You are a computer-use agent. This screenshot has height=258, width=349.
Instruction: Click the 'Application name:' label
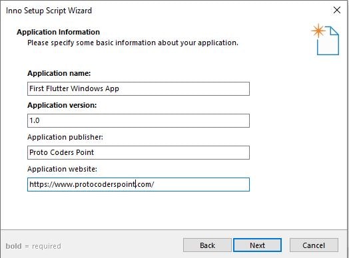point(59,73)
